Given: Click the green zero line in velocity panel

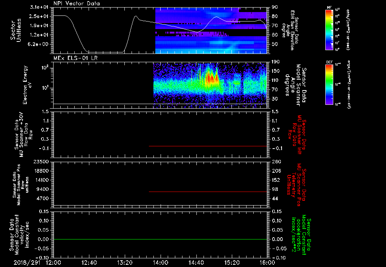Looking at the screenshot, I should [160, 239].
